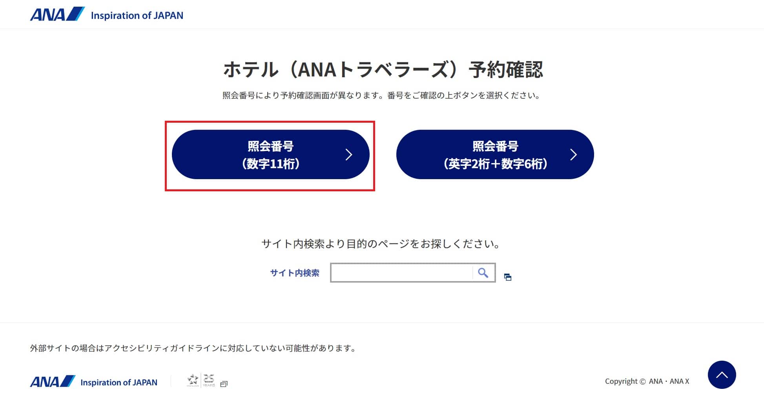Click the 照会番号により予約確認画面が異なります instruction text
This screenshot has width=764, height=412.
pos(381,95)
